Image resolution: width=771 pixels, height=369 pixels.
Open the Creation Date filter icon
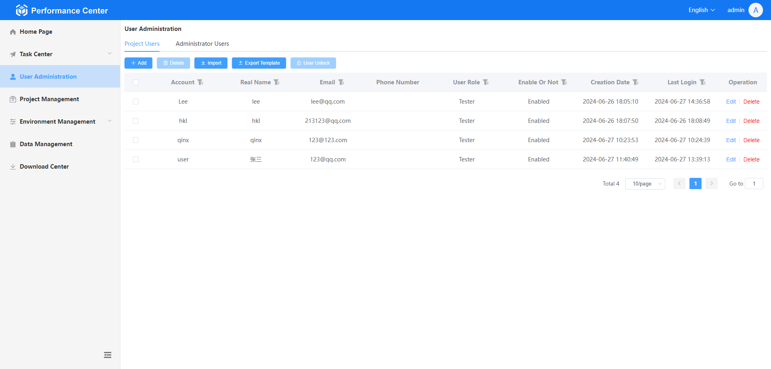coord(635,82)
